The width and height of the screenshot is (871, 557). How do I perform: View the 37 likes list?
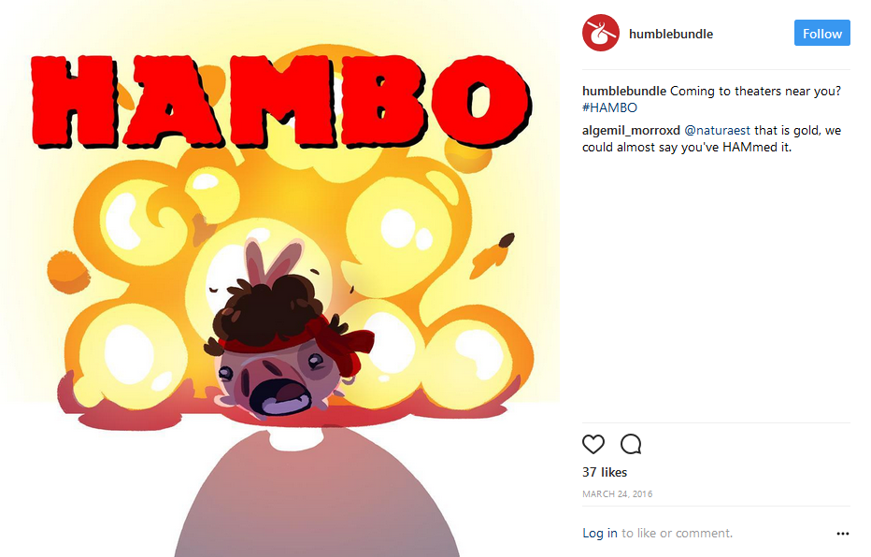tap(605, 473)
